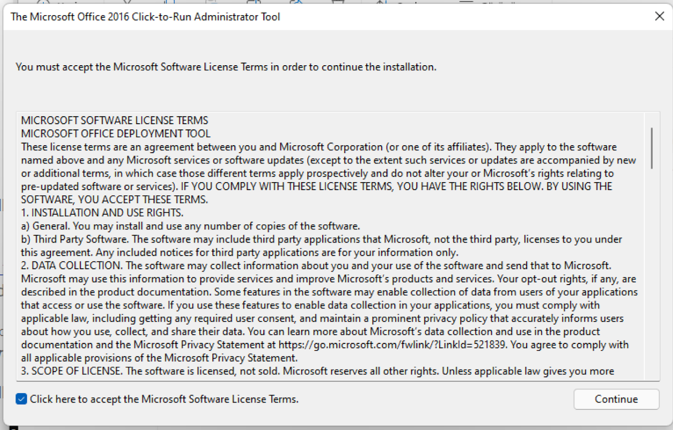Uncheck the accept License Terms checkbox
This screenshot has height=430, width=673.
(x=21, y=399)
